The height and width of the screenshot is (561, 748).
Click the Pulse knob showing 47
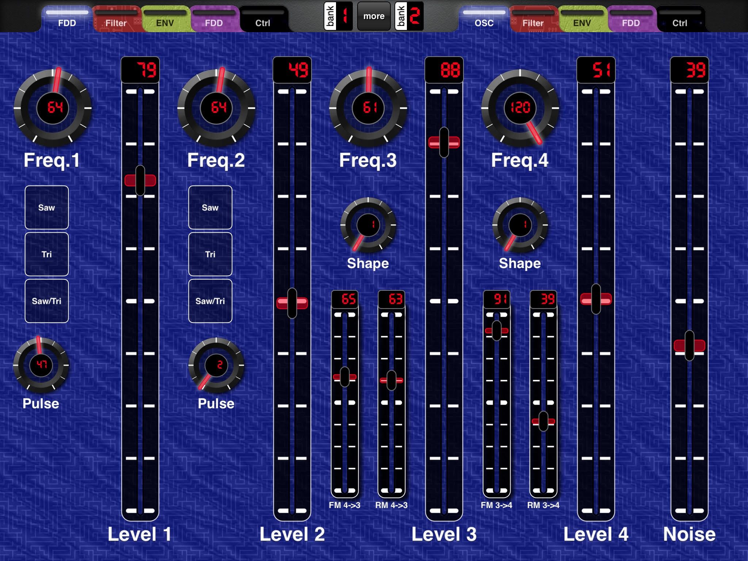coord(41,365)
